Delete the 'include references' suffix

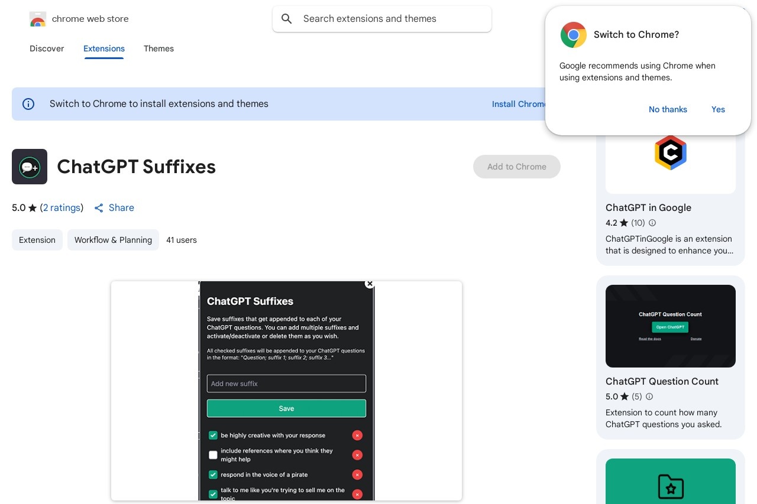coord(357,455)
